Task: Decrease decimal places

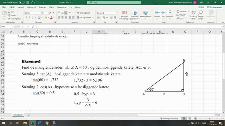Action: pos(115,17)
